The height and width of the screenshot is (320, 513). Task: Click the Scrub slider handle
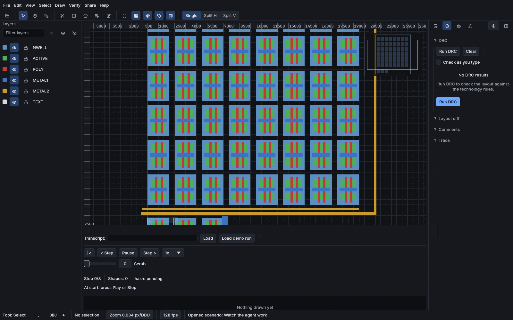click(87, 264)
